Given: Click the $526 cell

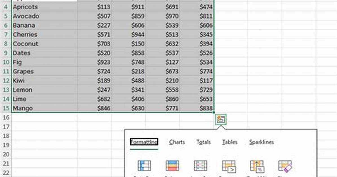Looking at the screenshot, I should pyautogui.click(x=197, y=53).
